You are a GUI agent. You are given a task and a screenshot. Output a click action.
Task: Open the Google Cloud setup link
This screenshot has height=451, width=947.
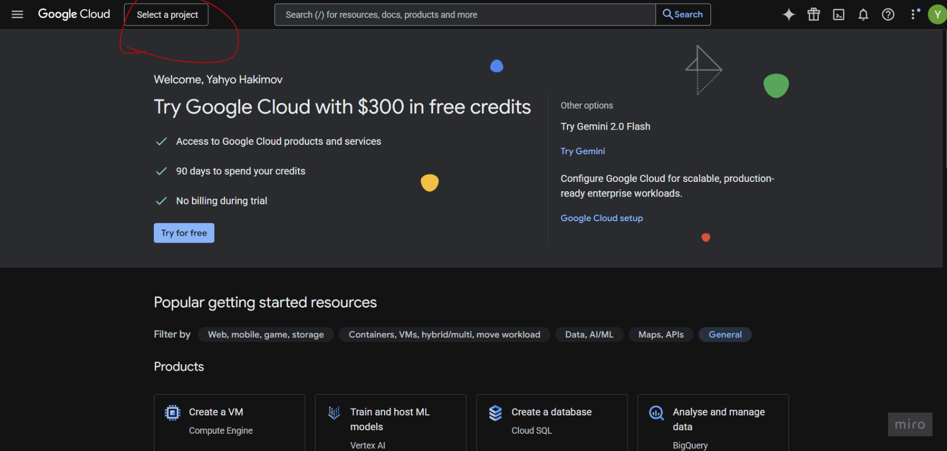point(602,218)
